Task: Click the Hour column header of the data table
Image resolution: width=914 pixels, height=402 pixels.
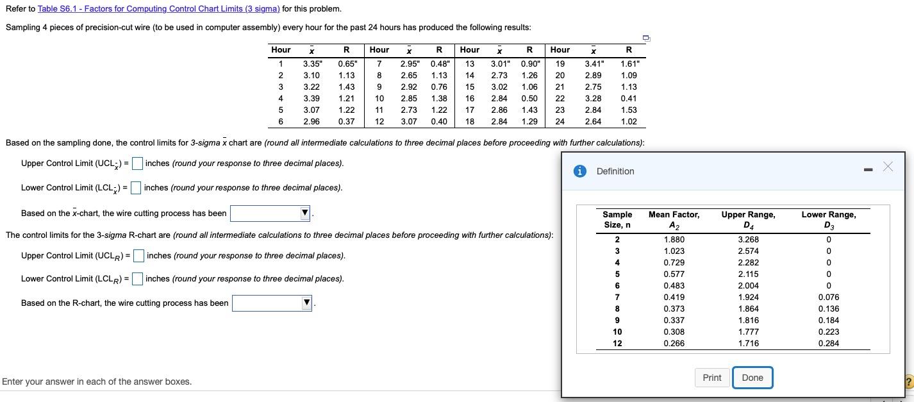Action: [x=280, y=50]
